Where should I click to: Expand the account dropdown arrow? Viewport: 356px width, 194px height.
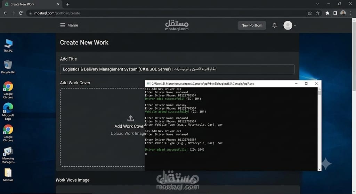click(295, 25)
